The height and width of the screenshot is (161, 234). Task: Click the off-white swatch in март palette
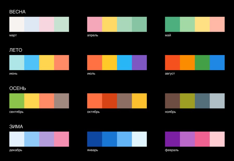pyautogui.click(x=17, y=24)
